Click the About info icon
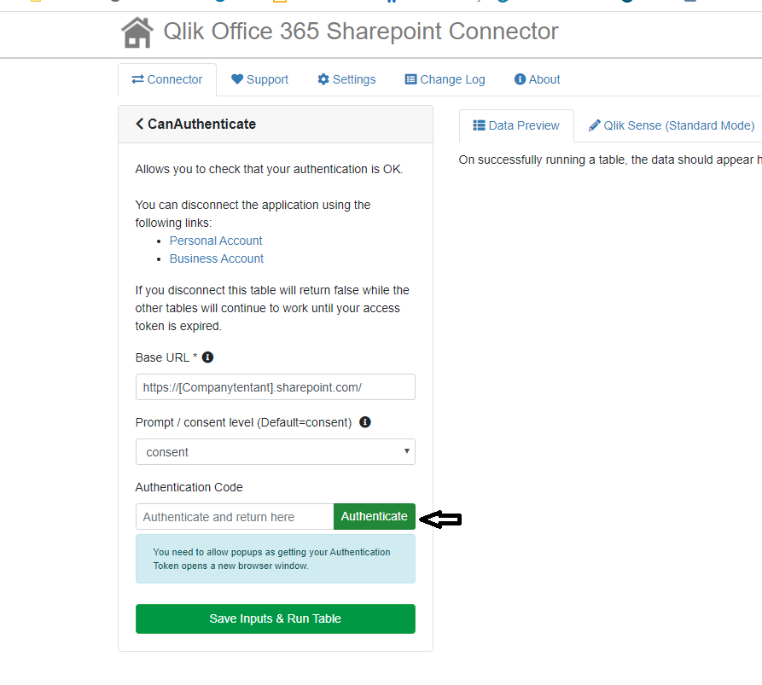 (x=518, y=79)
